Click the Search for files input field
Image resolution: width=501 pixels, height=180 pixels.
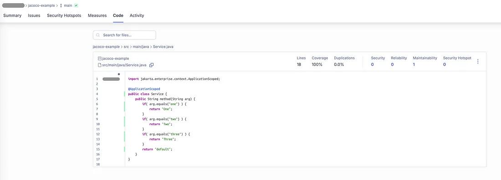point(124,35)
